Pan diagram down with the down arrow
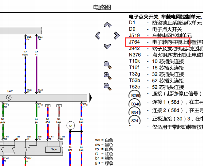 (107, 46)
